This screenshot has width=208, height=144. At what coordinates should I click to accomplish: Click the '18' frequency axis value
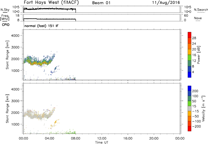click(x=17, y=16)
